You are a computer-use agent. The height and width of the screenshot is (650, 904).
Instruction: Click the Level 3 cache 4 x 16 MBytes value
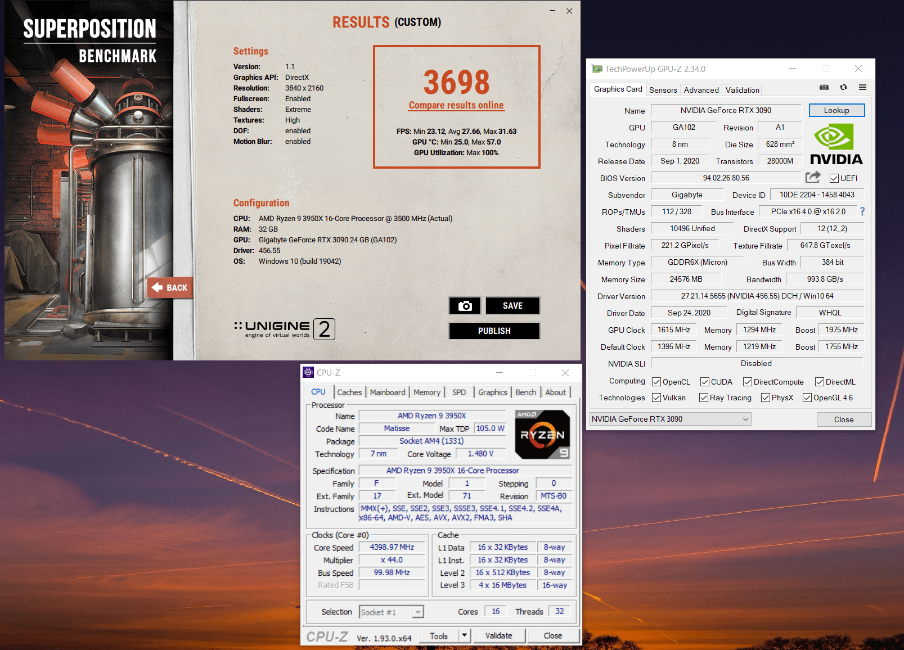pos(502,585)
